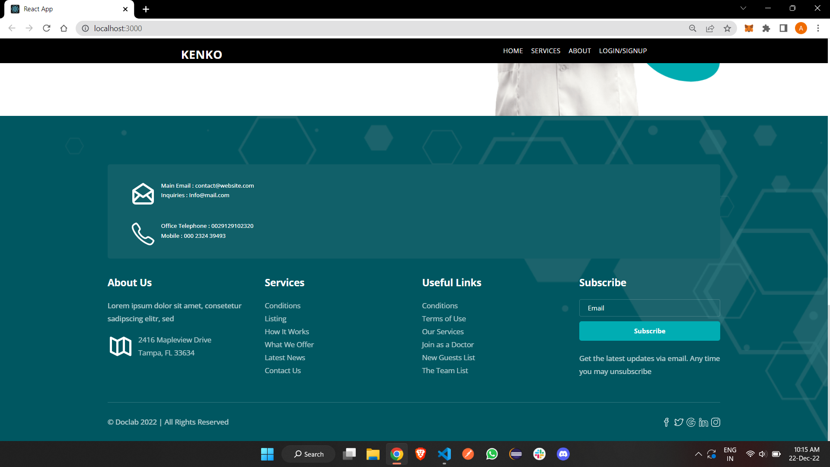Screen dimensions: 830x467
Task: Open the LinkedIn footer icon
Action: point(703,422)
